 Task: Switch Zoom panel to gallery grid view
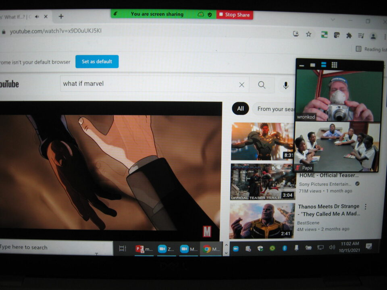334,65
